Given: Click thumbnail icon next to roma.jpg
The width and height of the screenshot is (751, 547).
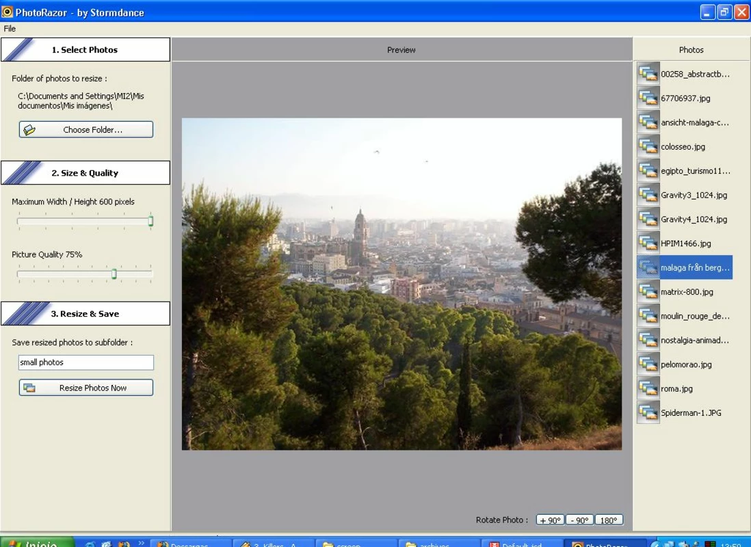Looking at the screenshot, I should [x=648, y=388].
